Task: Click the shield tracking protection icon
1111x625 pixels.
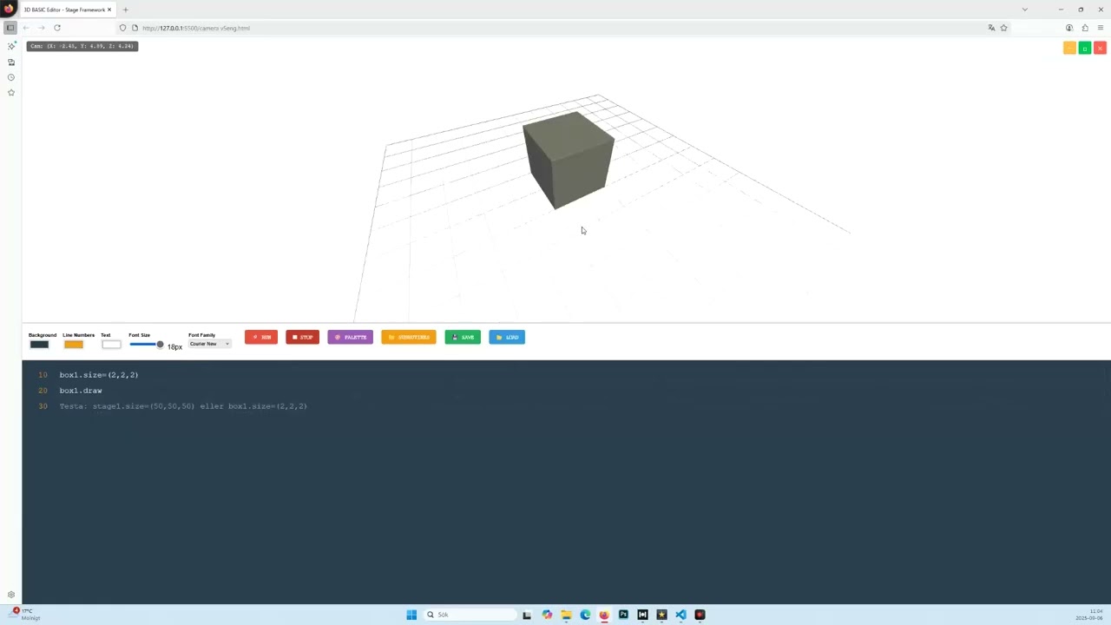Action: click(x=122, y=28)
